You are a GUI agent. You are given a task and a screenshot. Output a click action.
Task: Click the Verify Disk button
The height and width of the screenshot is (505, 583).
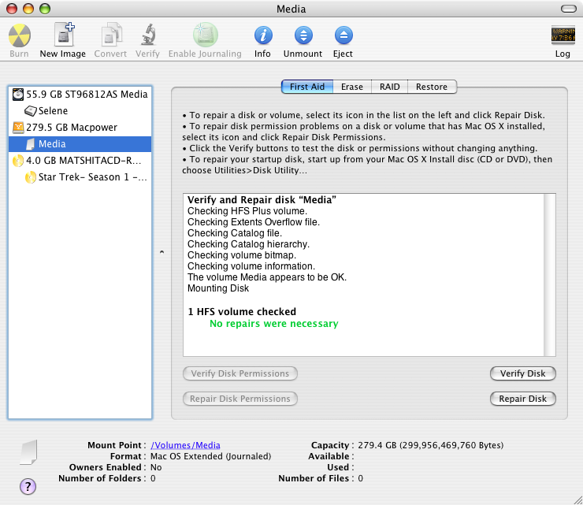[523, 373]
